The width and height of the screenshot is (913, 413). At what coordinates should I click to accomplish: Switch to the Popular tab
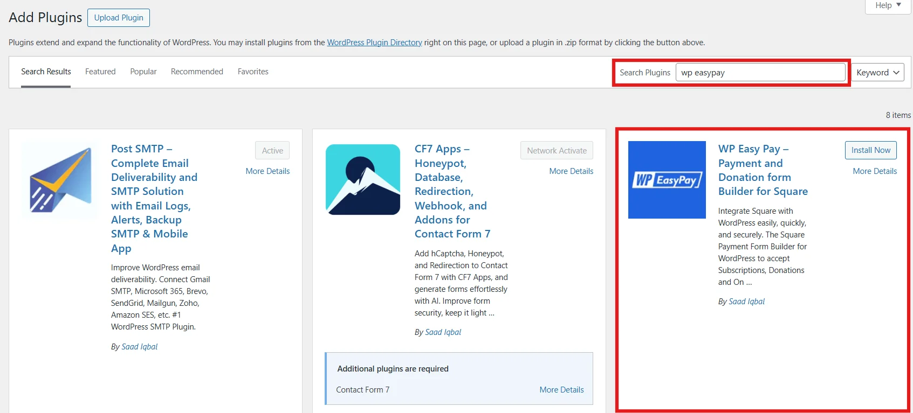(x=143, y=72)
